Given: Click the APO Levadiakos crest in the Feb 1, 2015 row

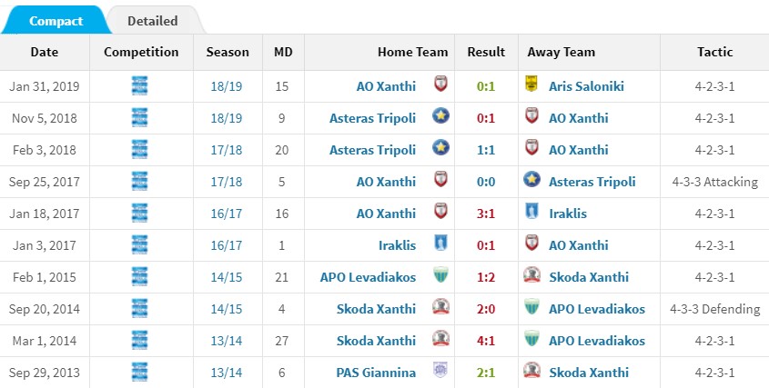Looking at the screenshot, I should coord(440,274).
